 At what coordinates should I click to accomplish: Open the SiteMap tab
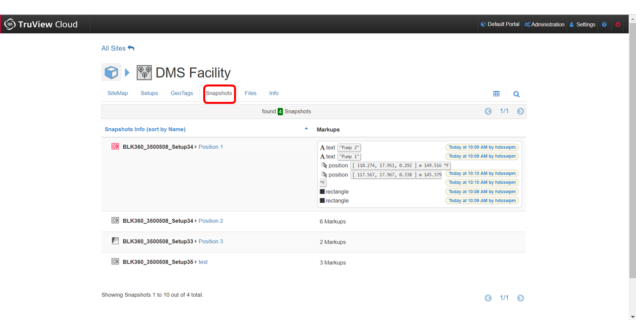(118, 93)
